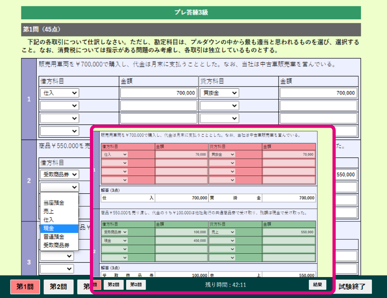Select 現金 in the open dropdown list
387x298 pixels.
point(59,228)
